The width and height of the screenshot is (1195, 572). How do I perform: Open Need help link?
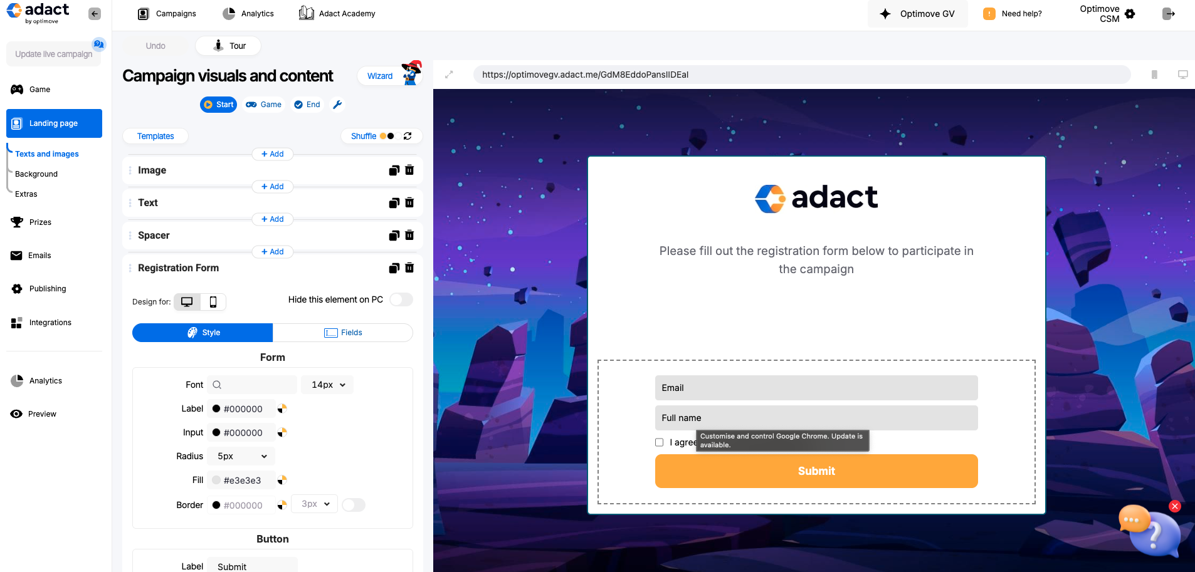(x=1013, y=14)
